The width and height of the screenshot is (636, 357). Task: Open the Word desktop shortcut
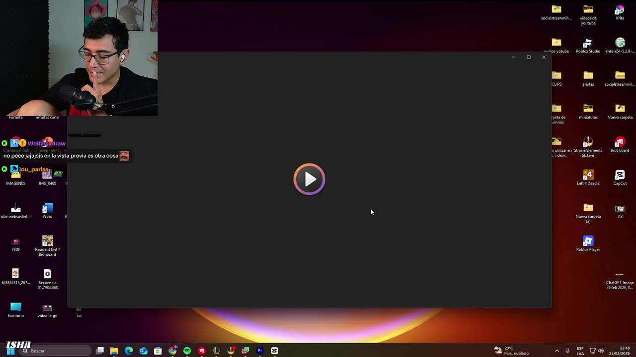coord(47,211)
